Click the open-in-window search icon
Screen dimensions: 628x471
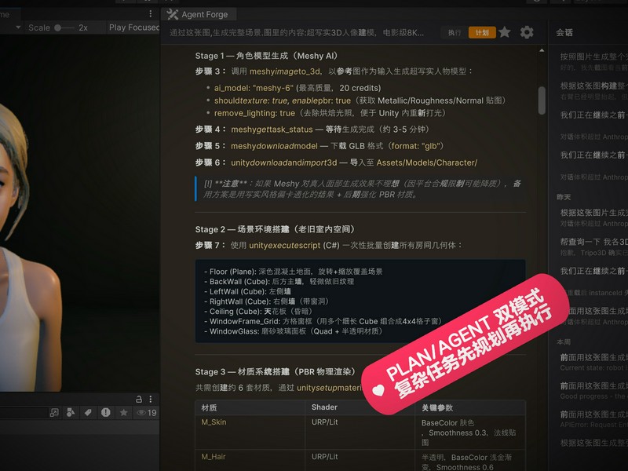coord(54,413)
